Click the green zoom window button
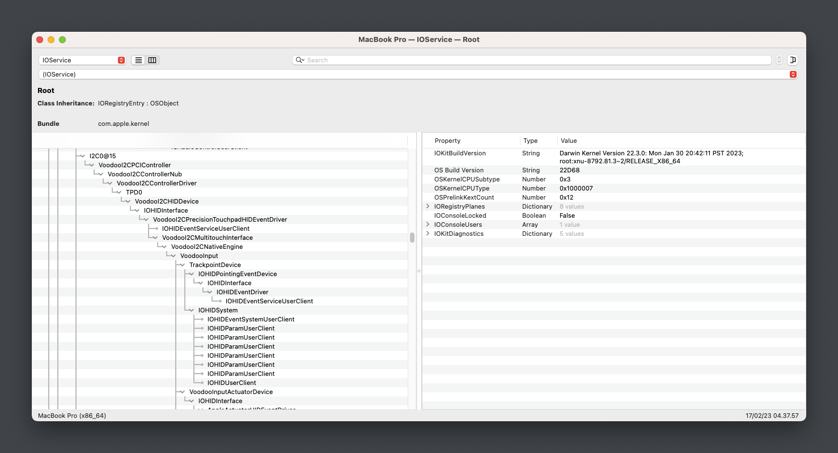The width and height of the screenshot is (838, 453). (x=62, y=40)
